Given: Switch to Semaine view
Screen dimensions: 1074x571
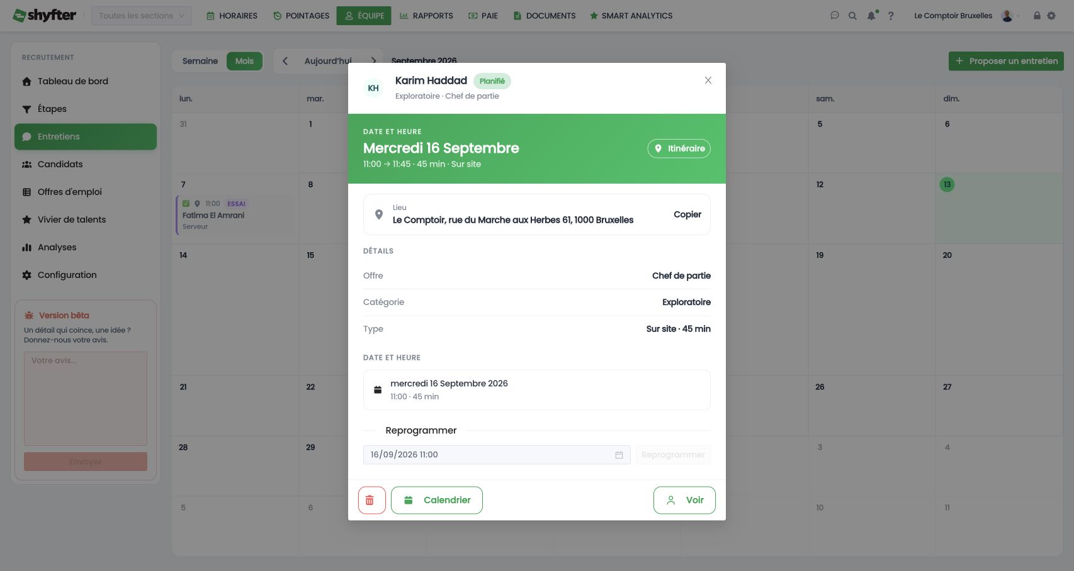Looking at the screenshot, I should (x=200, y=61).
